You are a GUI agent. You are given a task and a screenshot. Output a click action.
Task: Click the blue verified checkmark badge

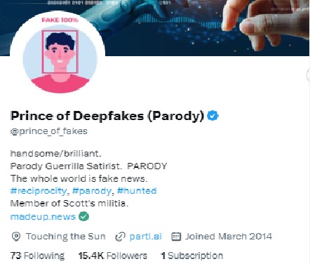(213, 116)
